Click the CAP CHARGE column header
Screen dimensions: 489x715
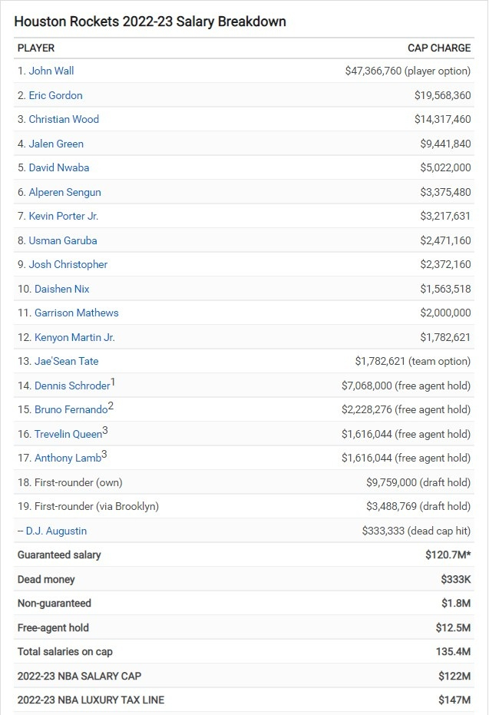coord(439,48)
